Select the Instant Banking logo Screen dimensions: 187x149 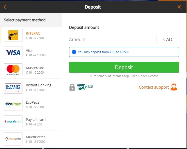click(13, 87)
